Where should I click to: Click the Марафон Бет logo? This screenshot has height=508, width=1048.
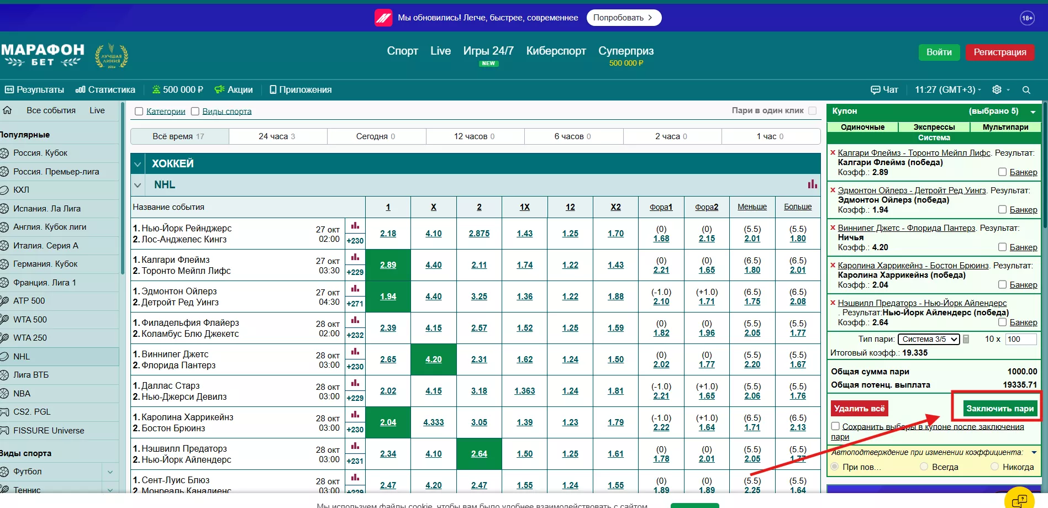pyautogui.click(x=43, y=55)
